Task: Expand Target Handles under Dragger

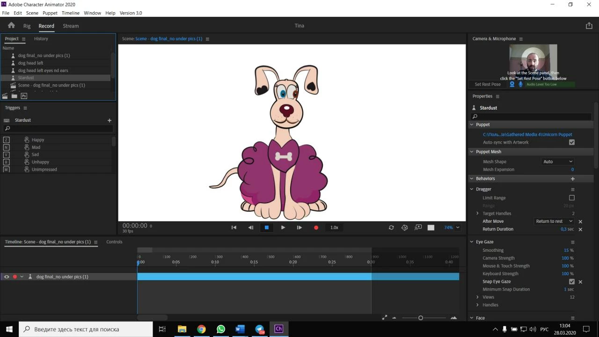Action: click(x=477, y=213)
